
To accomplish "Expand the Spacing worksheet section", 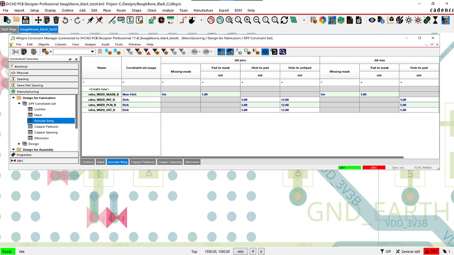I will pyautogui.click(x=44, y=79).
